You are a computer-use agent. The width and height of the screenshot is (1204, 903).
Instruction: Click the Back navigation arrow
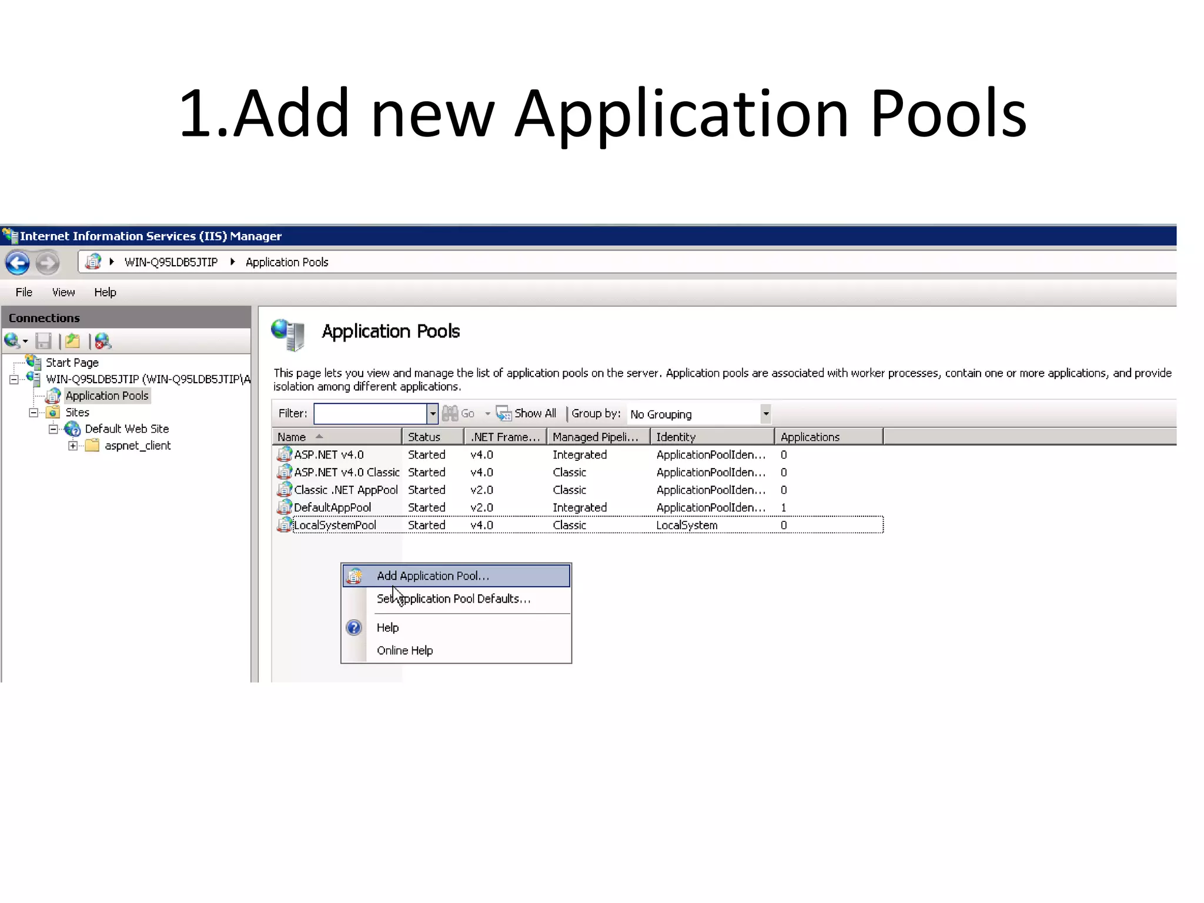click(18, 262)
